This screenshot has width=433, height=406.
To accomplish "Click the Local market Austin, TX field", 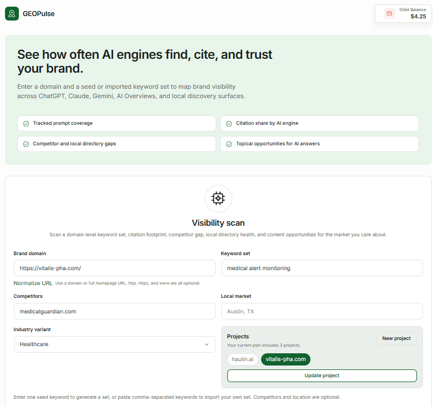I will (x=322, y=311).
